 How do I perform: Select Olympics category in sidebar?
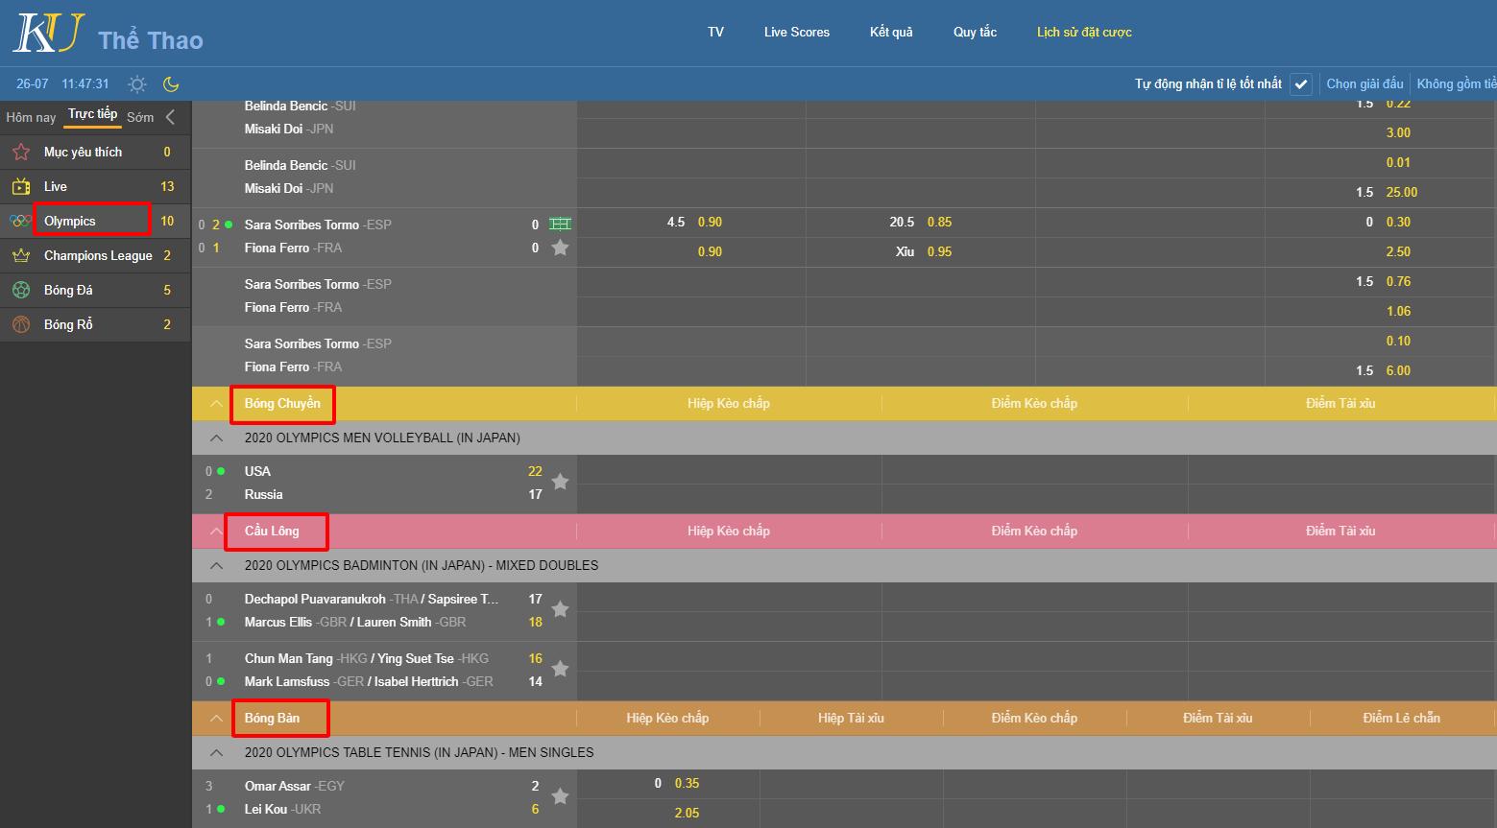tap(95, 221)
